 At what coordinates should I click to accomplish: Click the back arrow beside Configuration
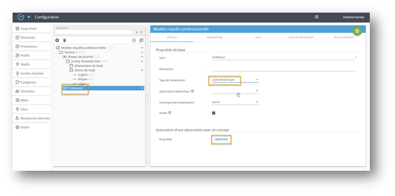click(x=29, y=17)
